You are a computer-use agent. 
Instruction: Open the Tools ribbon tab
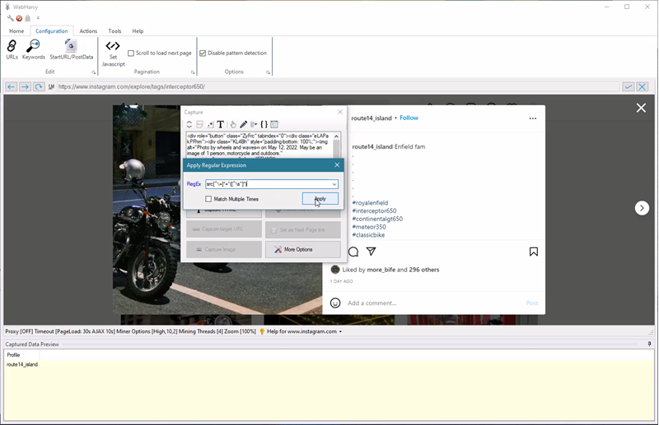pos(115,31)
